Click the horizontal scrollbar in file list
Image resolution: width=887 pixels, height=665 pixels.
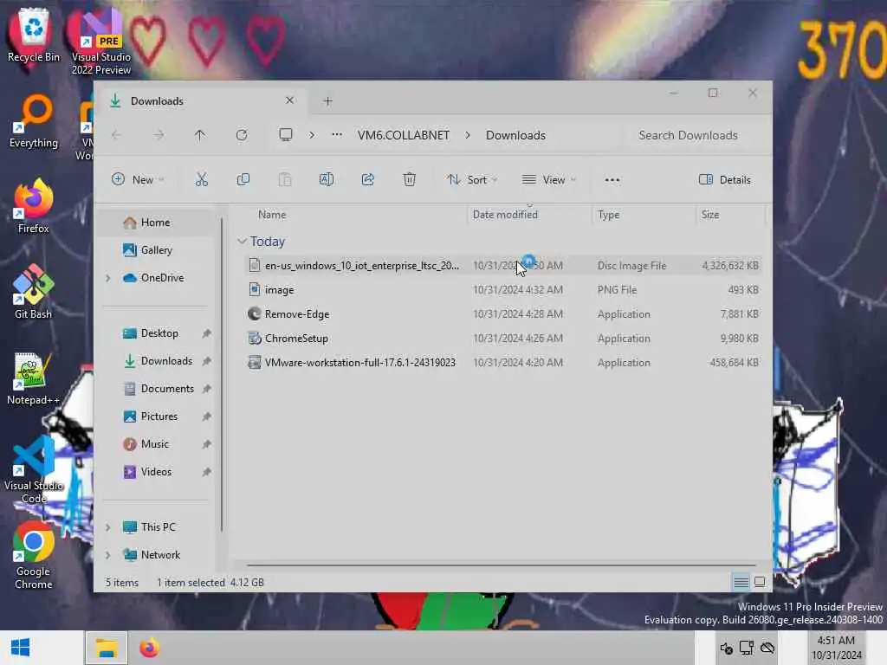point(502,565)
